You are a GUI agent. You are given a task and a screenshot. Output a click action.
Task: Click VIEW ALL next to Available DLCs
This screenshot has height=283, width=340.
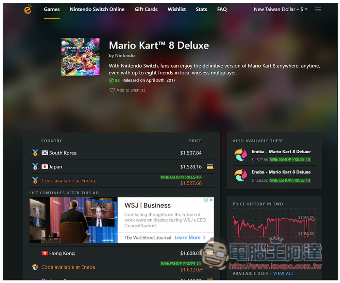(x=283, y=273)
